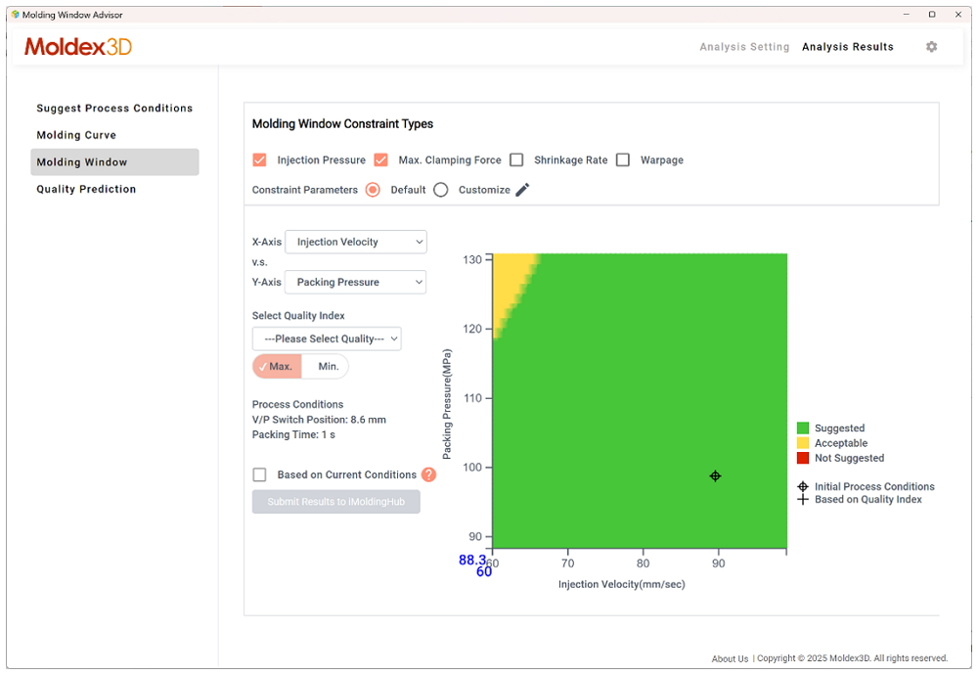Enable the Shrinkage Rate constraint checkbox
The image size is (978, 675).
(516, 160)
